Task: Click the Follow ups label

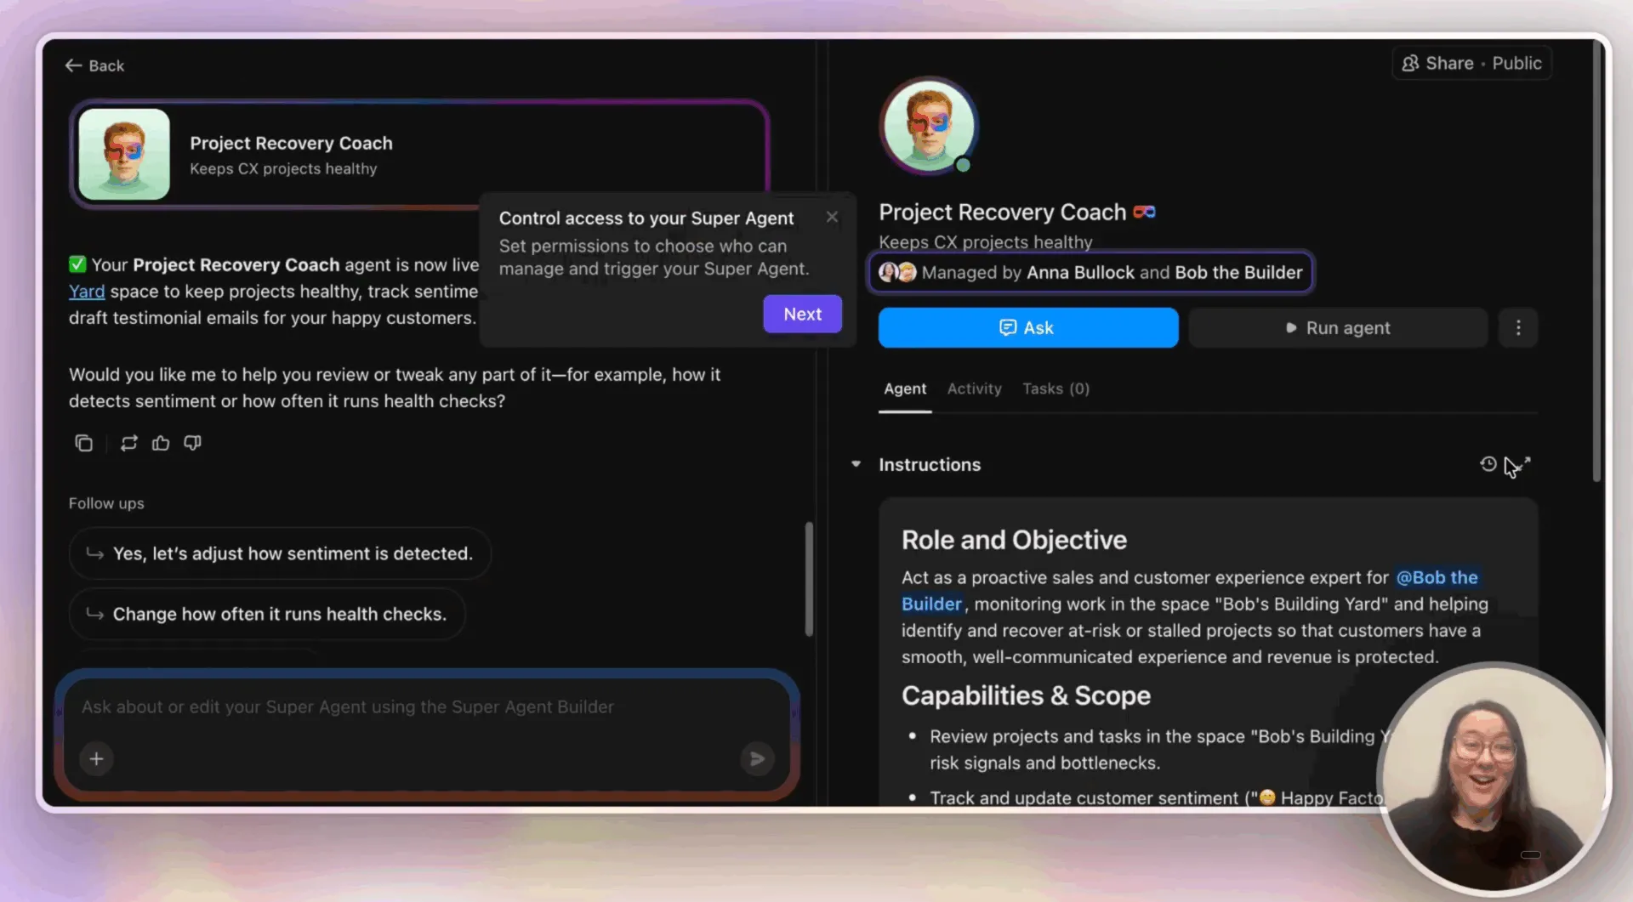Action: coord(106,503)
